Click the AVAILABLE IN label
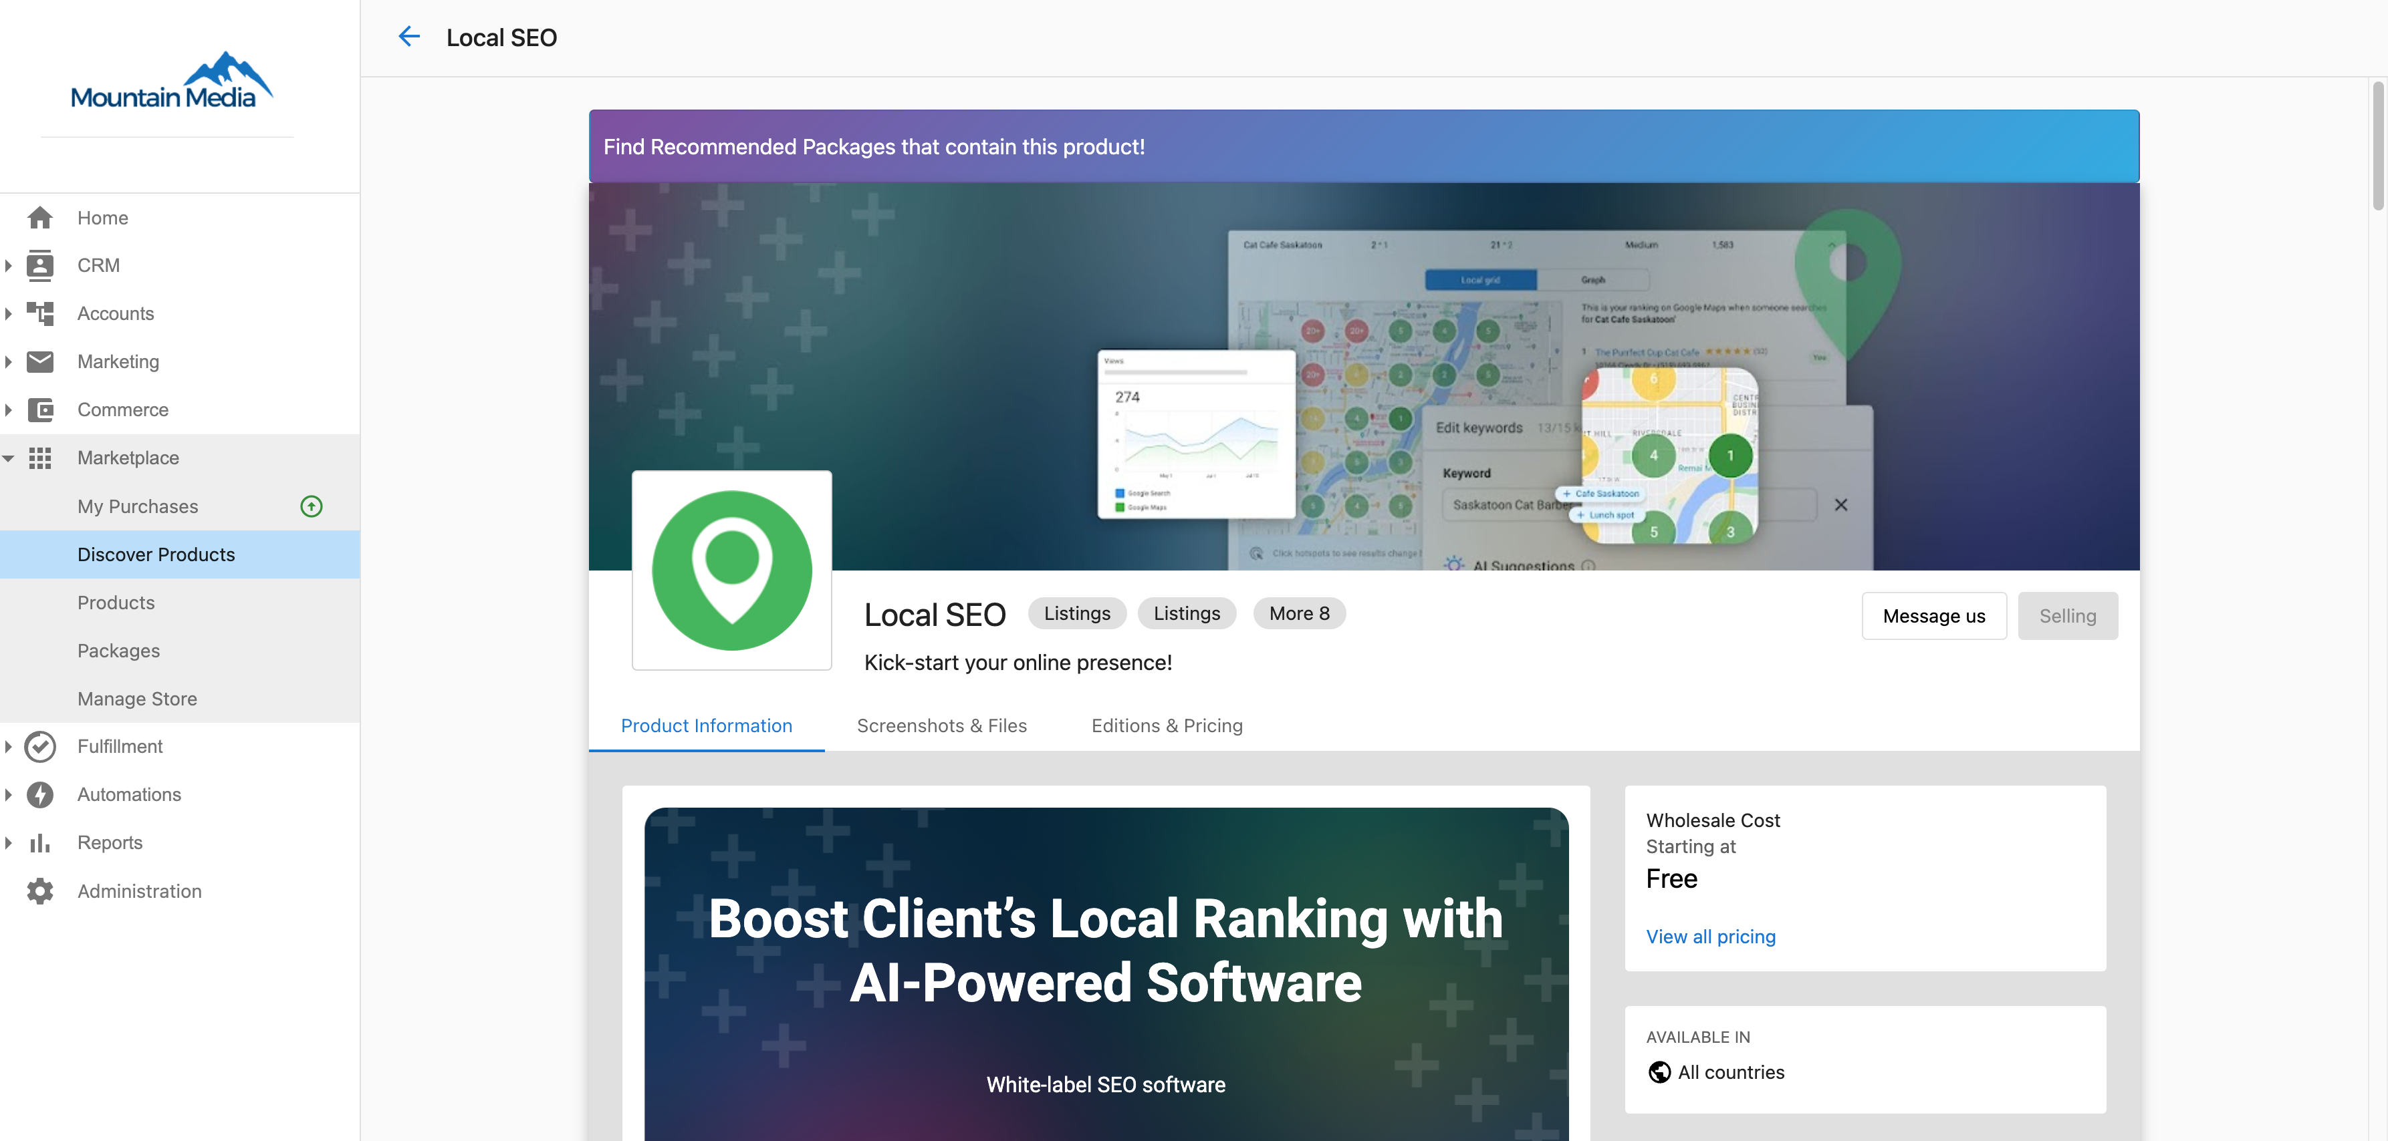 click(x=1698, y=1037)
